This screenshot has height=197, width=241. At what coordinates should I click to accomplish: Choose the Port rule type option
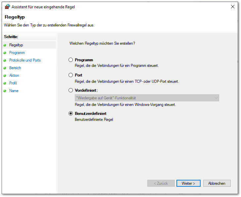71,75
